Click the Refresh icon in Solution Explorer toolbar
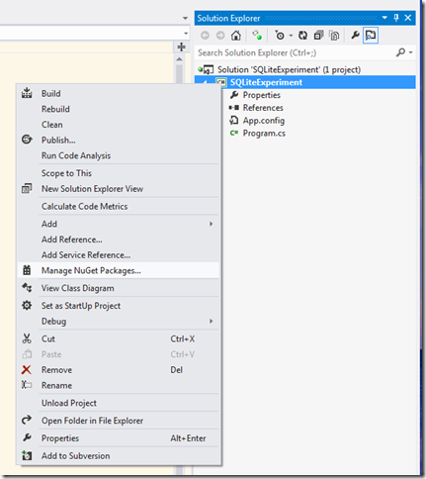 [302, 36]
